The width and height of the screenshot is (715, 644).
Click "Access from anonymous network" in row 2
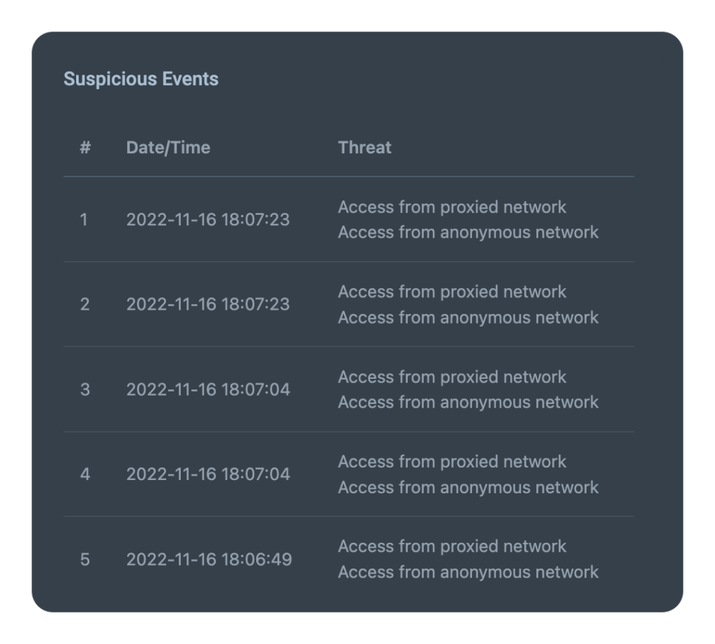point(468,317)
